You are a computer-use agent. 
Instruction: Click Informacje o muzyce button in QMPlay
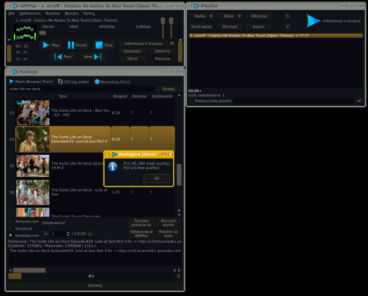(x=144, y=43)
